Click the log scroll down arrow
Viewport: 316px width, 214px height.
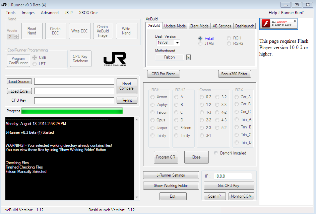(x=137, y=197)
